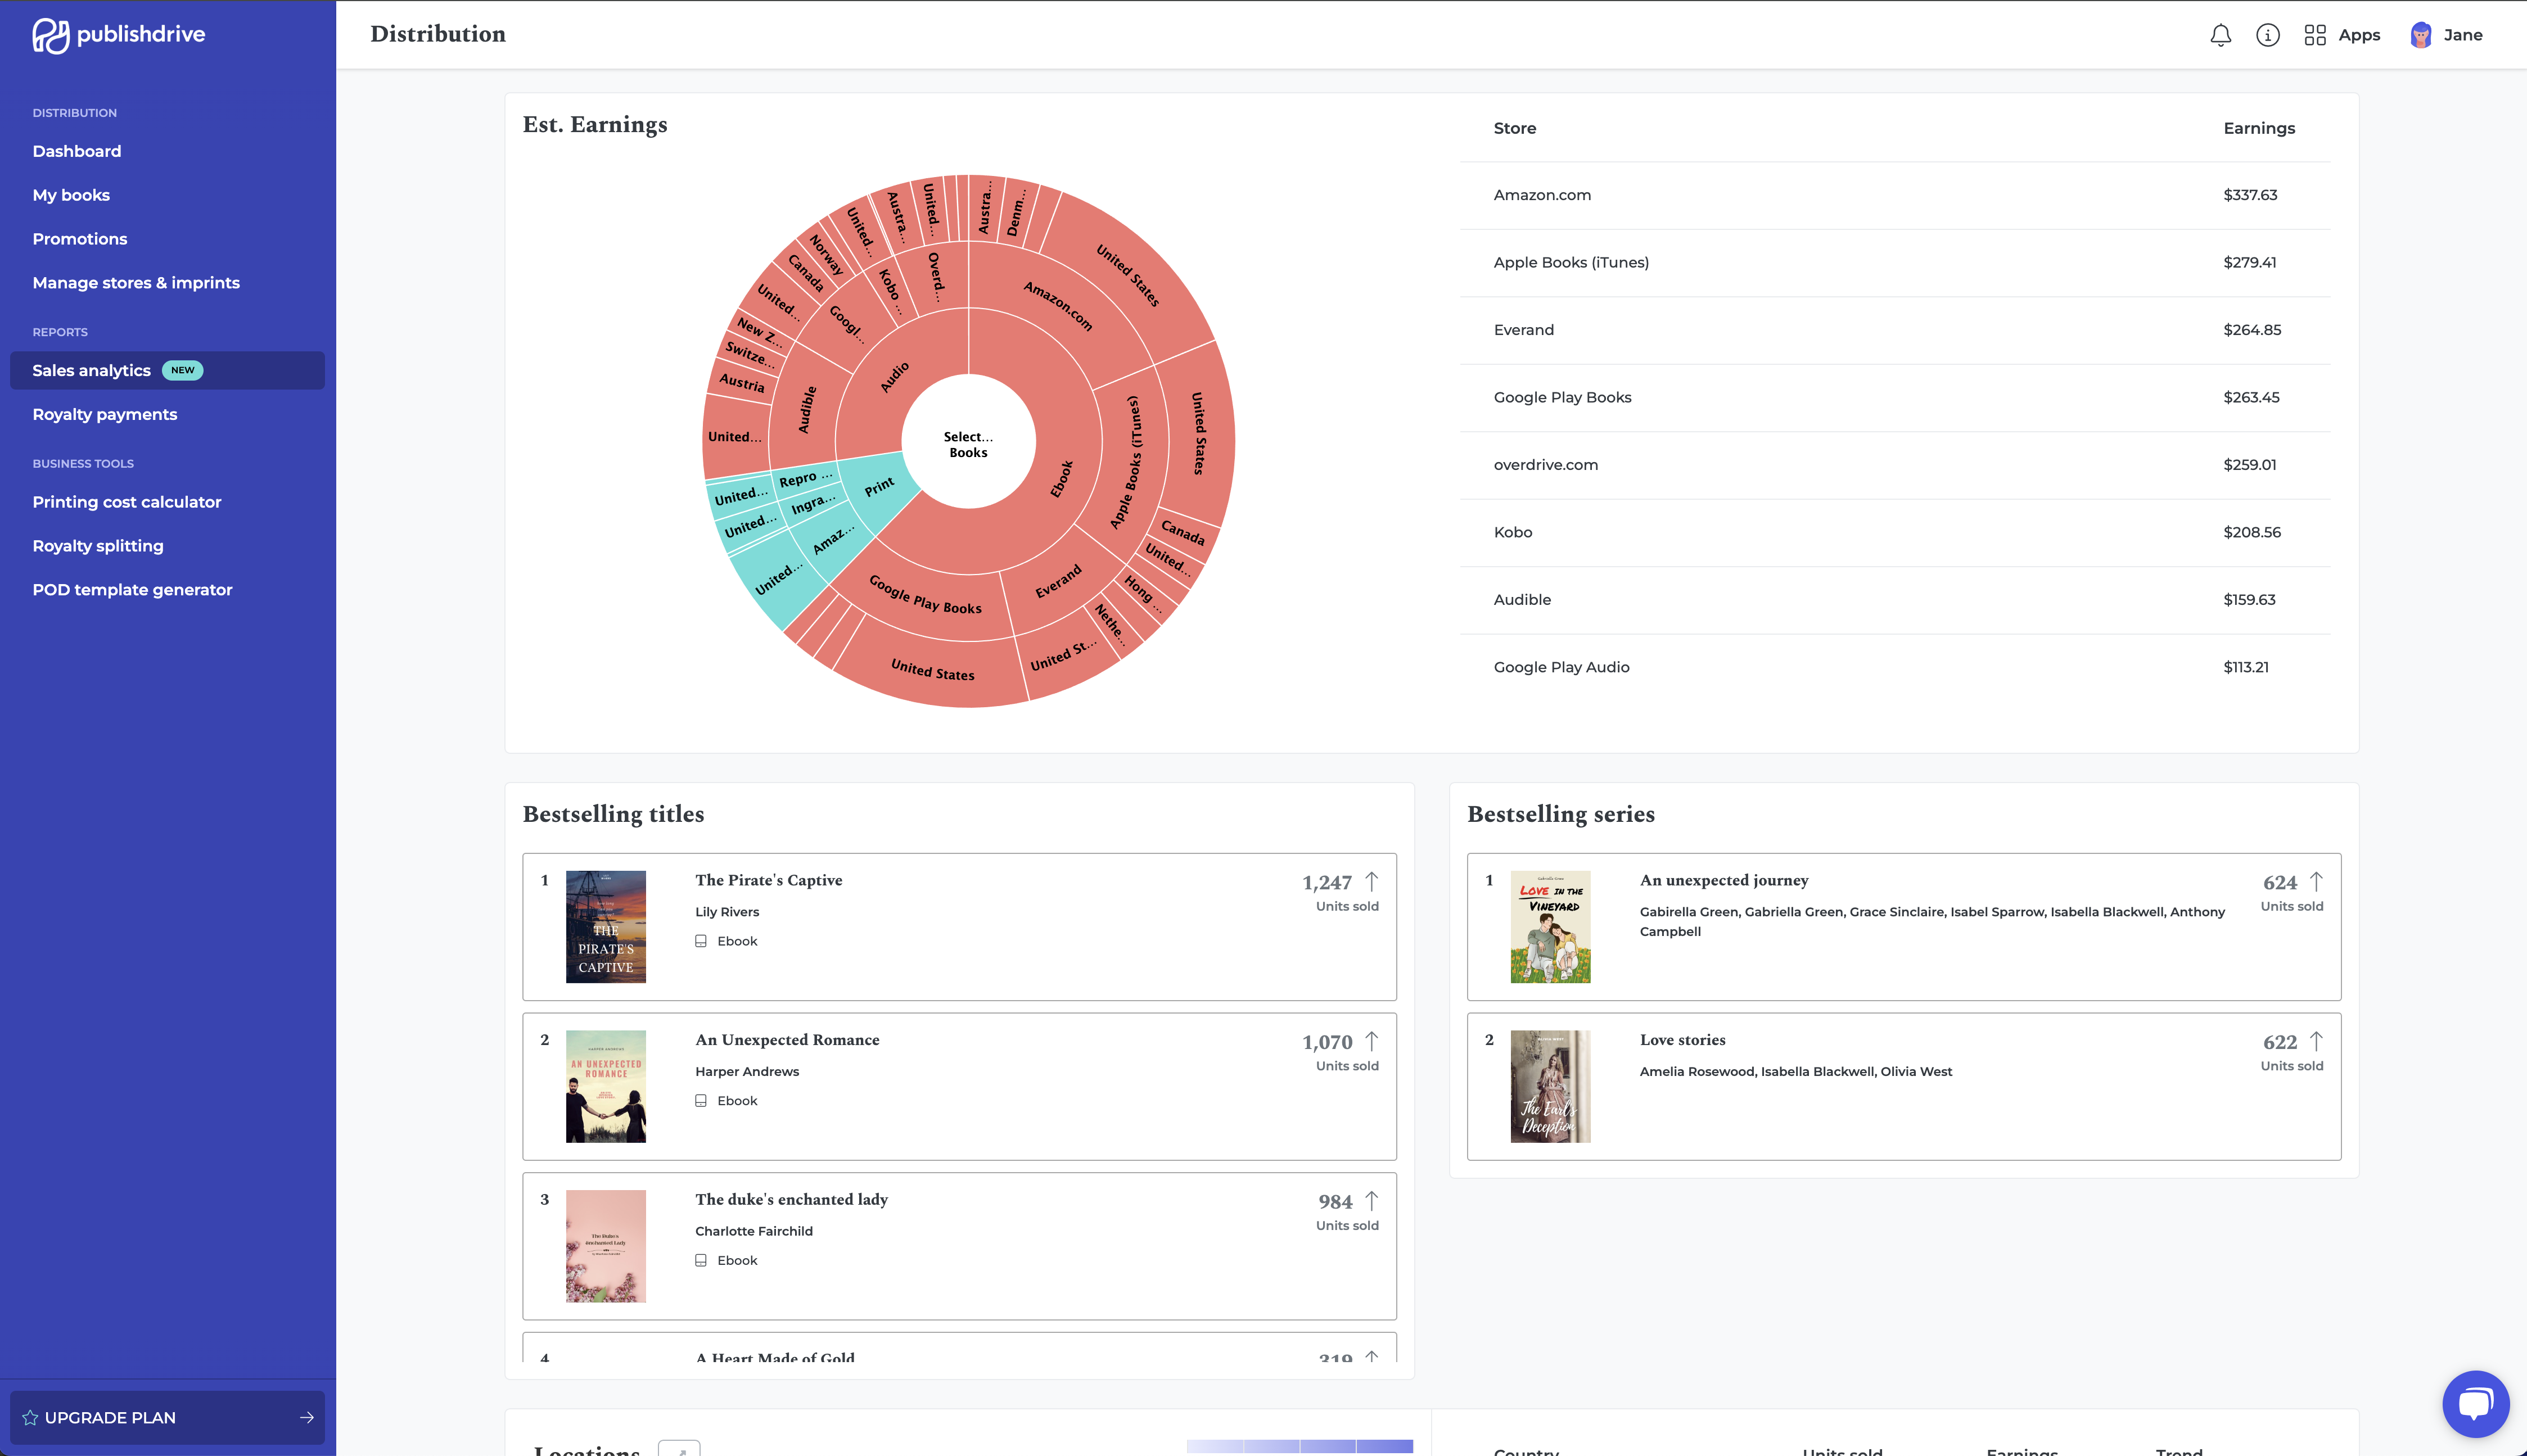Viewport: 2527px width, 1456px height.
Task: Open Printing cost calculator
Action: 127,502
